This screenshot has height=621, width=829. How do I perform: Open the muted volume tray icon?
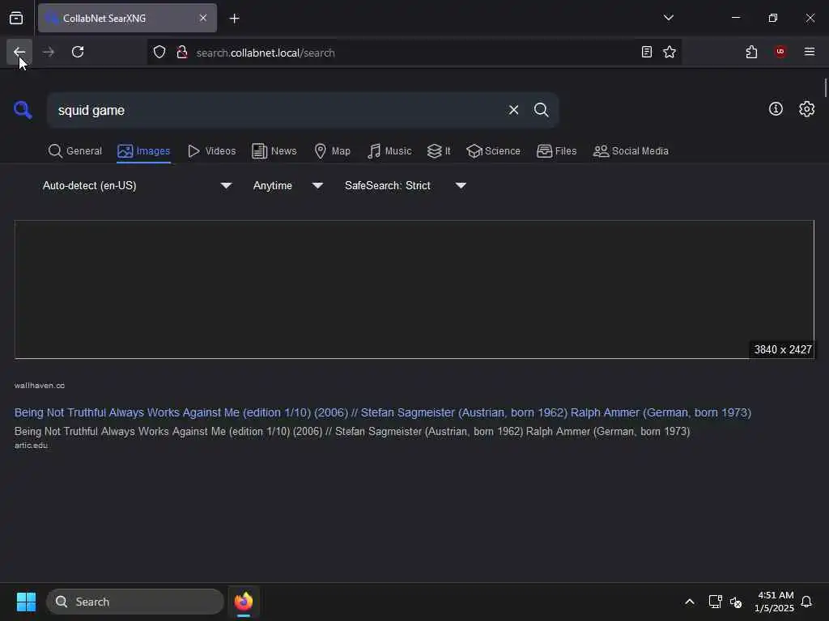pos(735,602)
